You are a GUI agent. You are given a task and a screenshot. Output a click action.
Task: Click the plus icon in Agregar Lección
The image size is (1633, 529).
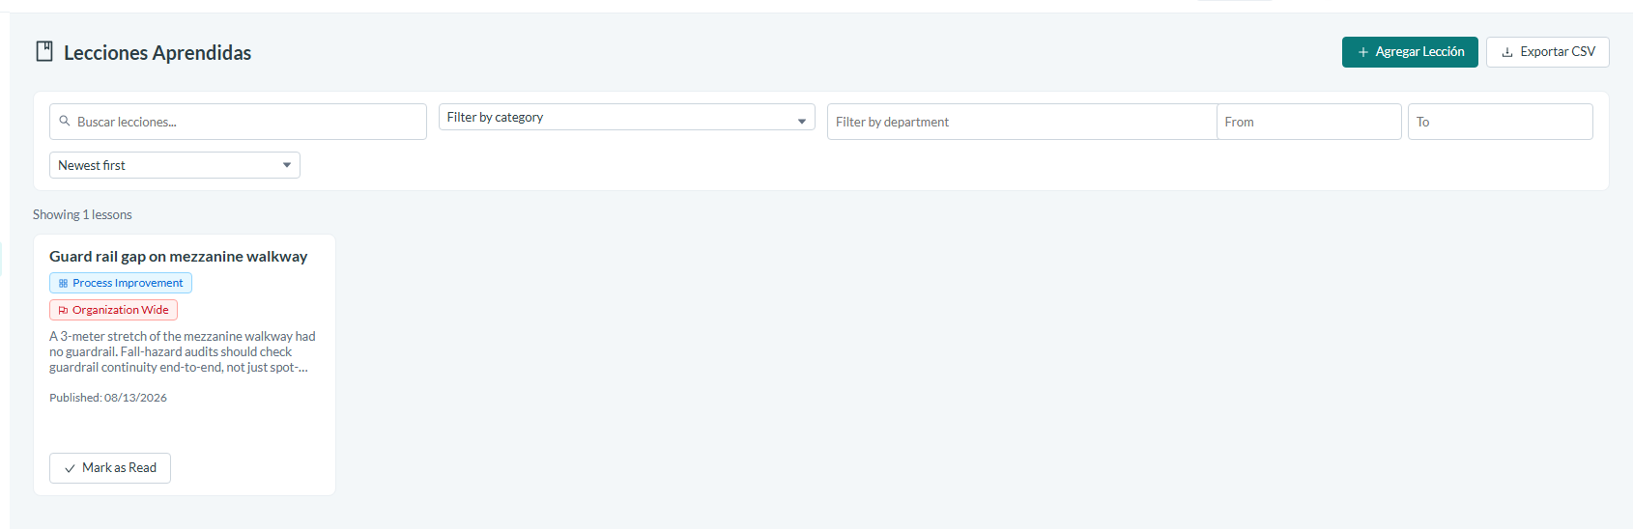coord(1363,52)
